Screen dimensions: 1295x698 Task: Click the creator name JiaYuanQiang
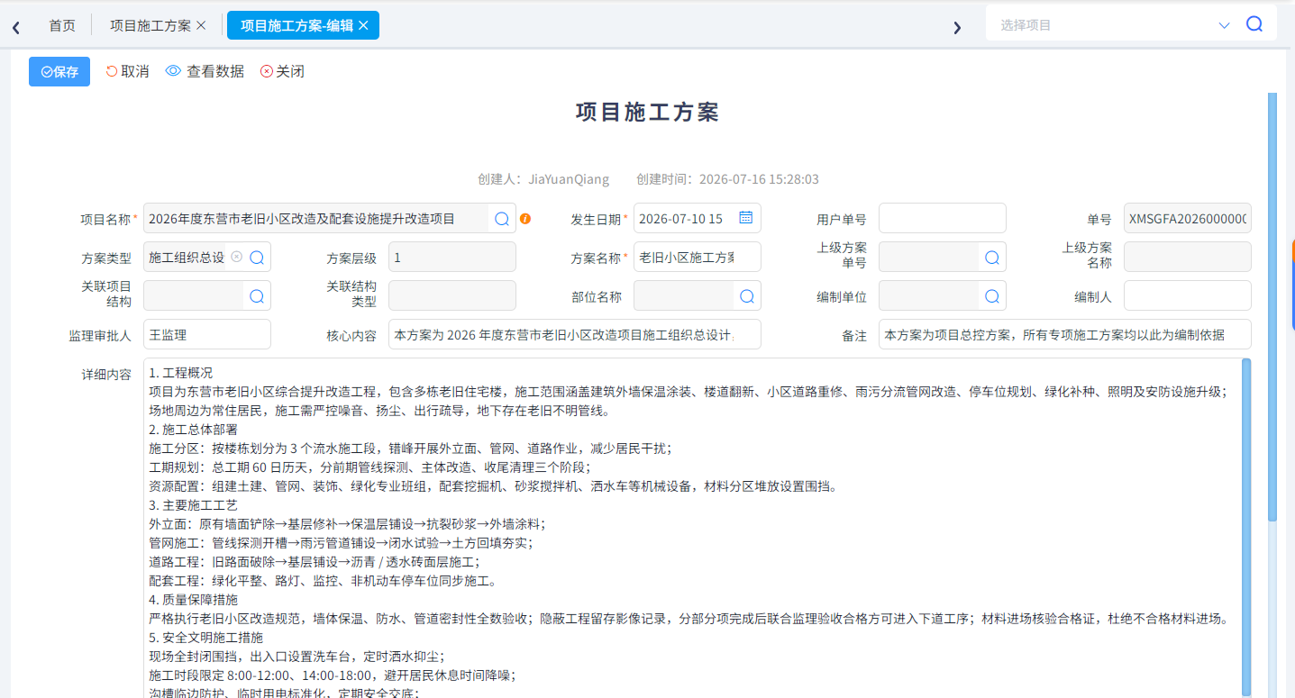pos(569,179)
